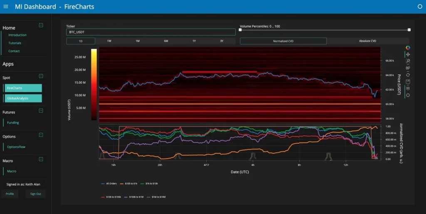The image size is (426, 214).
Task: Toggle the Hover tooltip tool
Action: (408, 88)
